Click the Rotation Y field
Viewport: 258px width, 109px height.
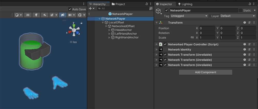(228, 33)
